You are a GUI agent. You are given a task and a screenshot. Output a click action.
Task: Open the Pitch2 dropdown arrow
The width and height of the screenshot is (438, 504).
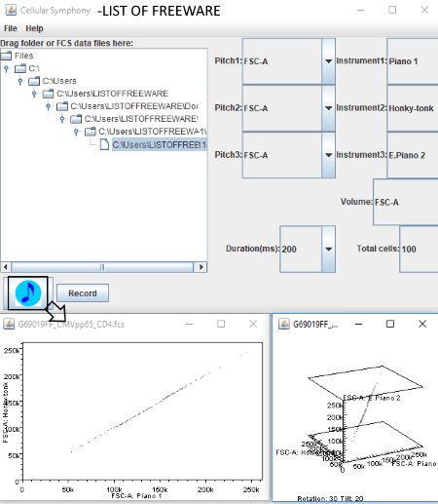click(328, 108)
